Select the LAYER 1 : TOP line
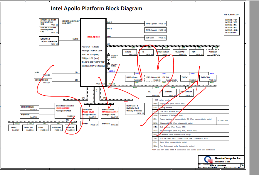This screenshot has height=175, width=259. coord(231,20)
